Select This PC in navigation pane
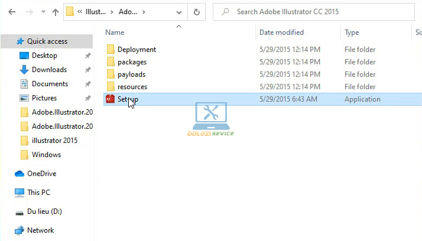422x241 pixels. [38, 193]
